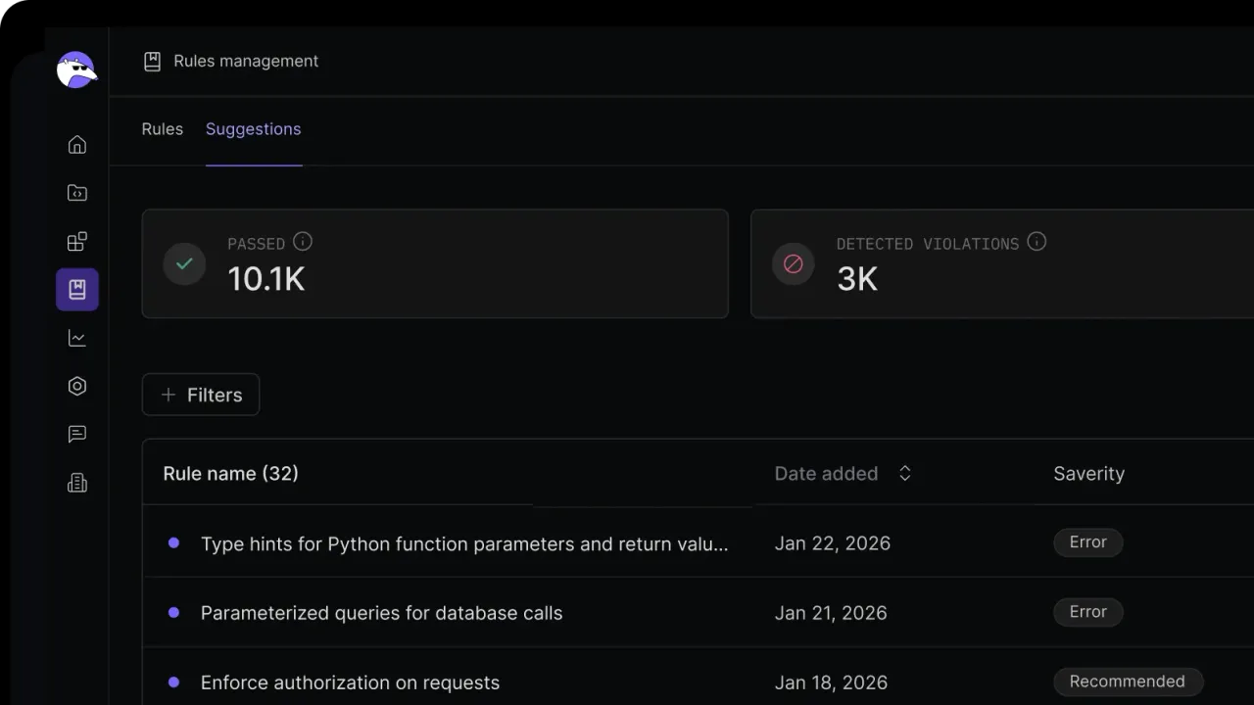Click purple dot beside Enforce authorization rule
1254x705 pixels.
pyautogui.click(x=173, y=681)
